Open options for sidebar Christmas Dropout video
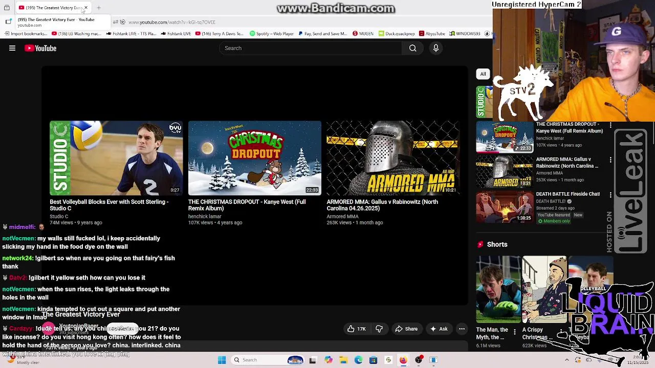This screenshot has height=368, width=655. pyautogui.click(x=610, y=125)
